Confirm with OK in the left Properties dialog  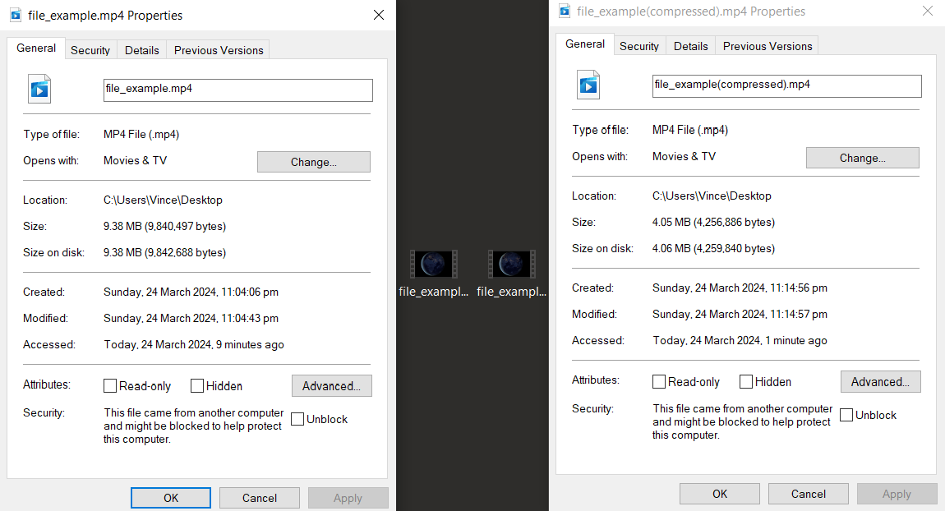point(170,497)
